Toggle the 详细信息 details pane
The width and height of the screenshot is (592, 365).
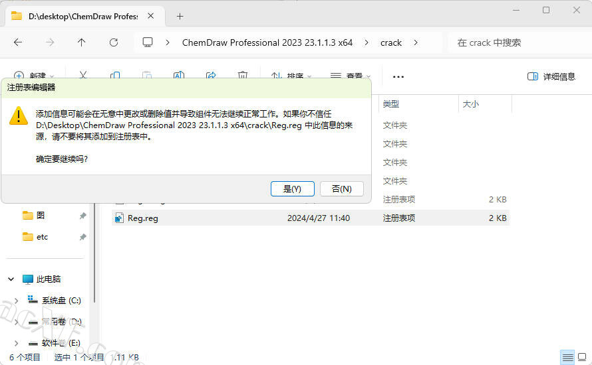(551, 76)
